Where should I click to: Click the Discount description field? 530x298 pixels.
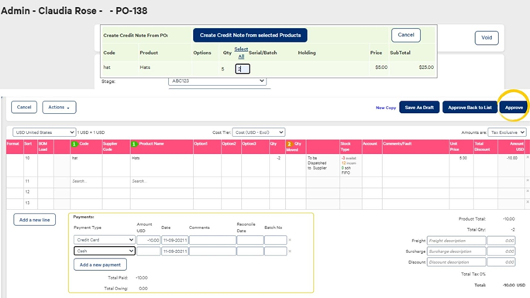(456, 262)
